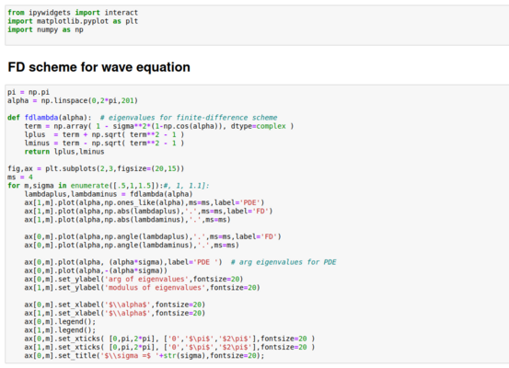Place cursor in the imports code cell
This screenshot has height=368, width=509.
click(x=257, y=26)
